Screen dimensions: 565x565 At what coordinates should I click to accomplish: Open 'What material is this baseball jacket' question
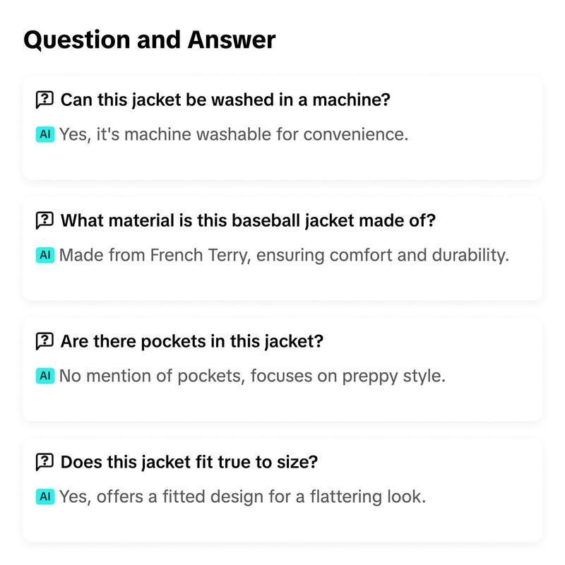coord(248,220)
